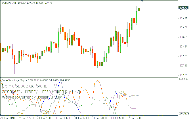The height and width of the screenshot is (123, 189).
Task: Click the 562.744 indicator scale value
Action: point(184,79)
